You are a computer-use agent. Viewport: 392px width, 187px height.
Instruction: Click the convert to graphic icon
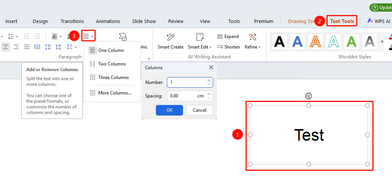coord(122,36)
